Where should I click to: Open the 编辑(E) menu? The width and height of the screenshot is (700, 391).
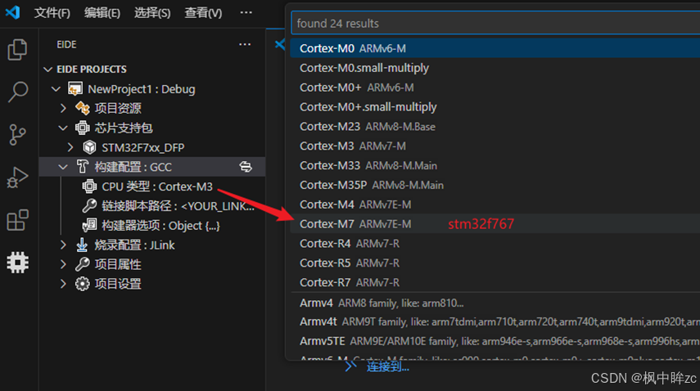[102, 13]
